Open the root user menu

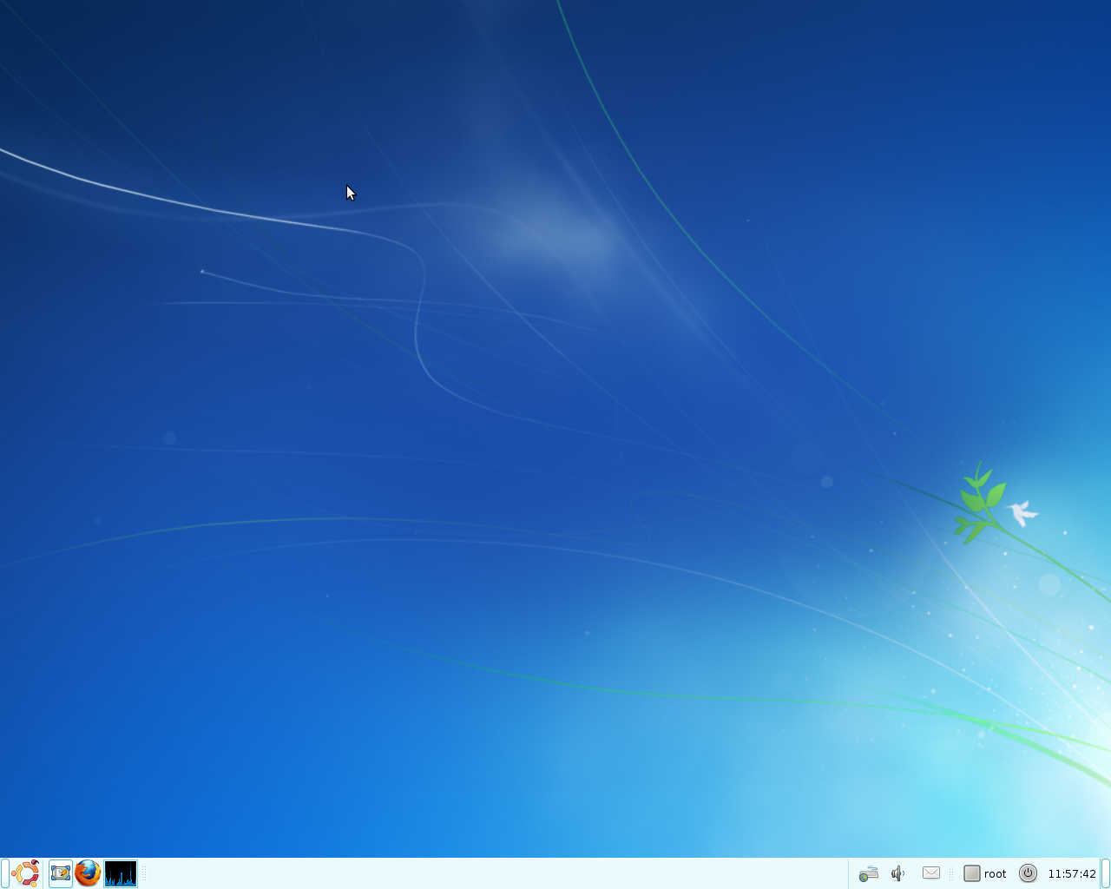[985, 873]
